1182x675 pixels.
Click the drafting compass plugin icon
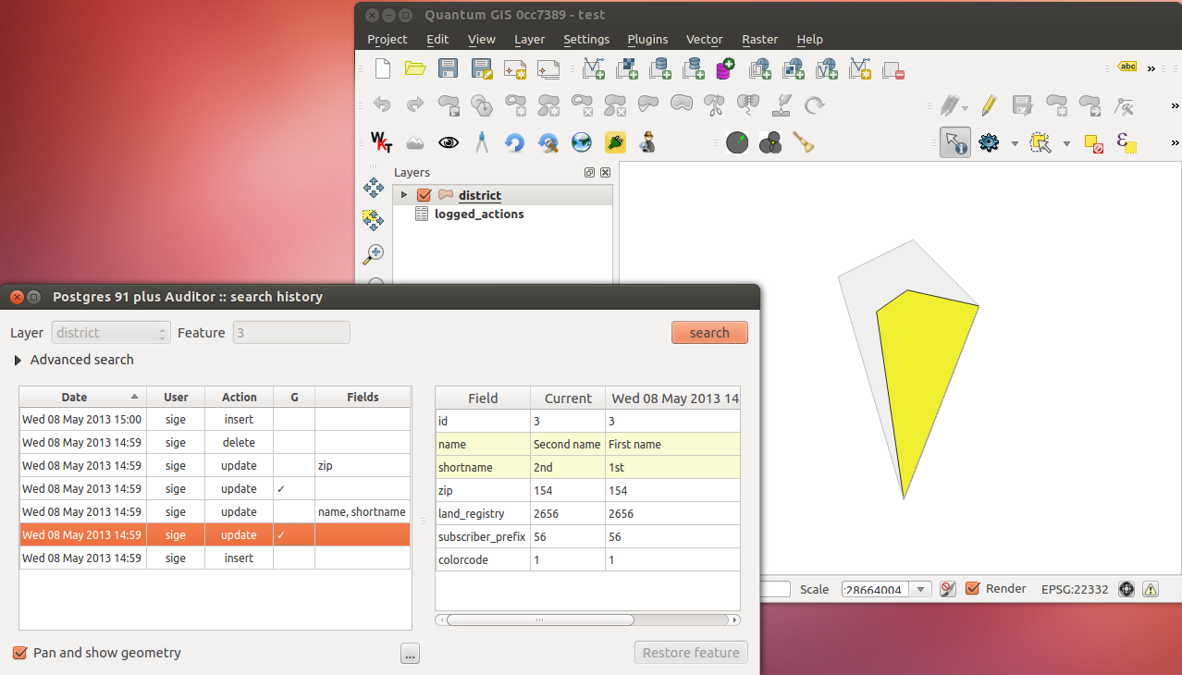coord(481,142)
